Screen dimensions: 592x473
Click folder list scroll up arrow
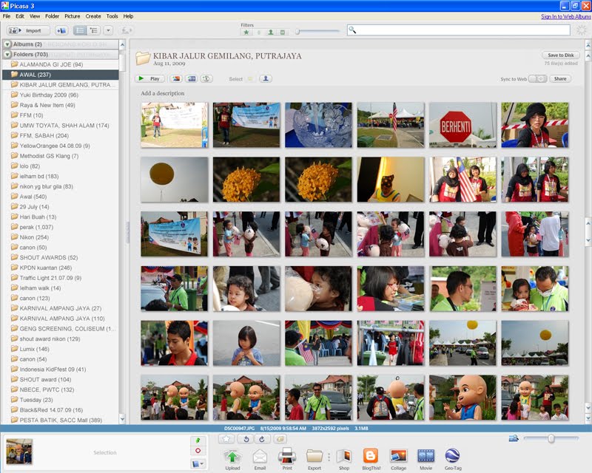point(122,44)
